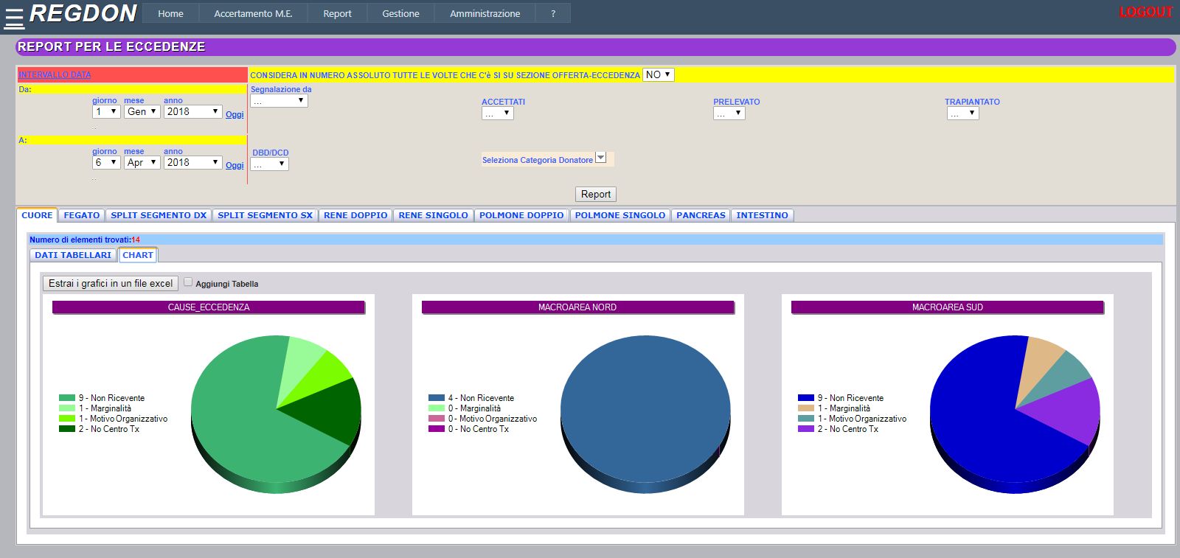Screen dimensions: 1180x558
Task: Open the question mark help menu
Action: point(553,13)
